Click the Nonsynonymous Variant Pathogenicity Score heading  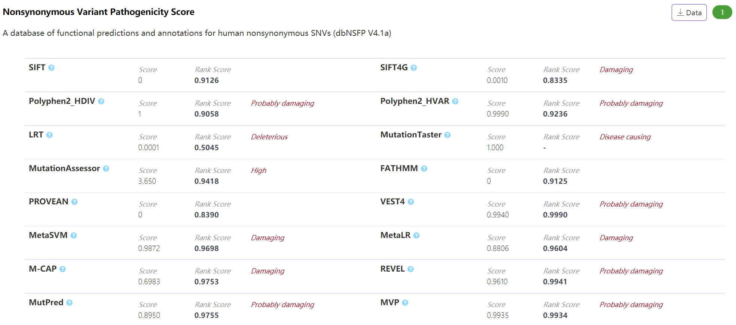[98, 12]
